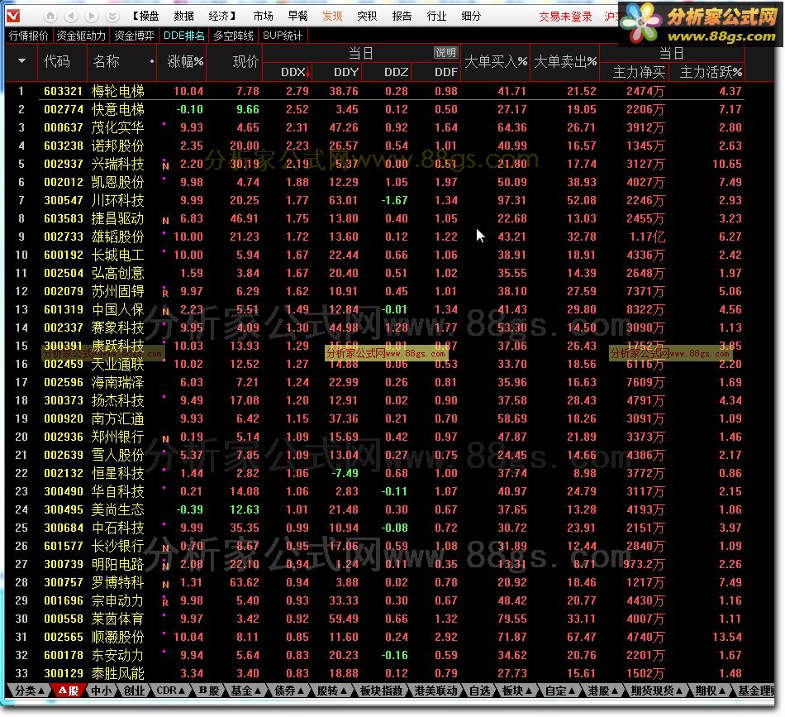This screenshot has height=717, width=785.
Task: Select the 板块指数 bottom tab
Action: point(382,691)
